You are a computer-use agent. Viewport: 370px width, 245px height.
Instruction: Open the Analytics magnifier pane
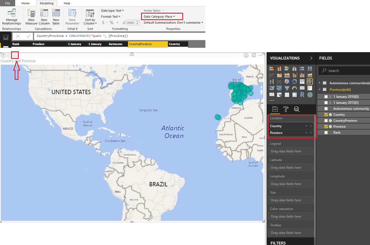point(297,109)
